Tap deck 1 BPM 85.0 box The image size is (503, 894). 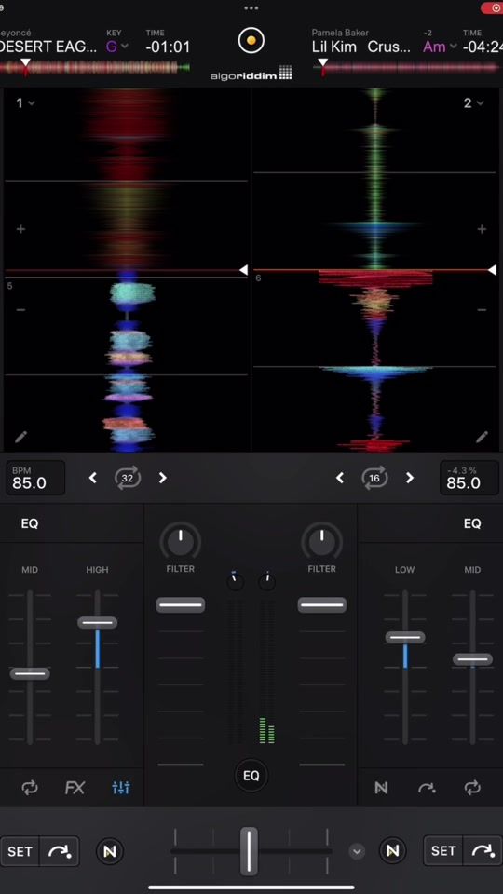(35, 478)
